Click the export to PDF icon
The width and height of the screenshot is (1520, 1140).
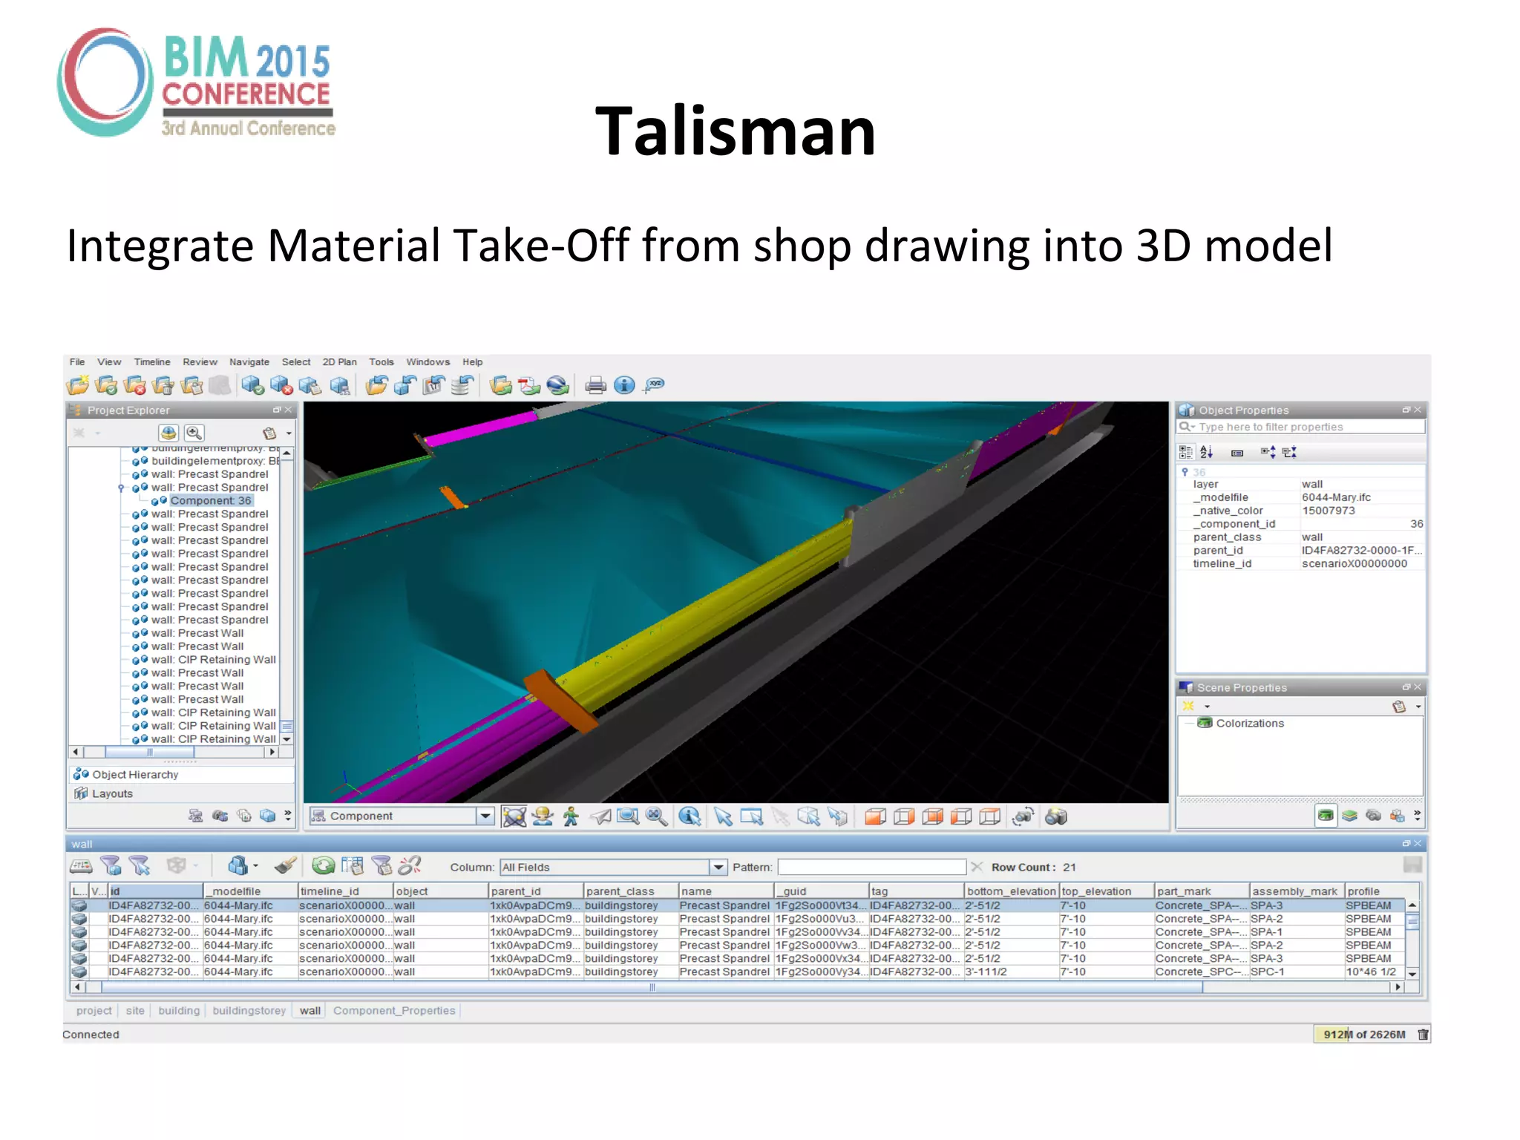[x=529, y=385]
